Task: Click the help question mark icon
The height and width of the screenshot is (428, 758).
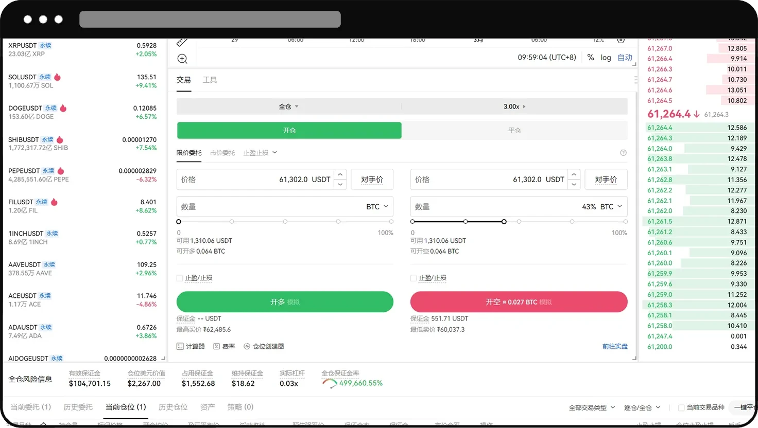Action: (623, 152)
